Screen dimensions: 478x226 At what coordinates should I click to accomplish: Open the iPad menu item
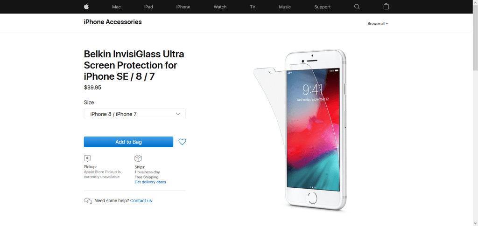coord(148,7)
